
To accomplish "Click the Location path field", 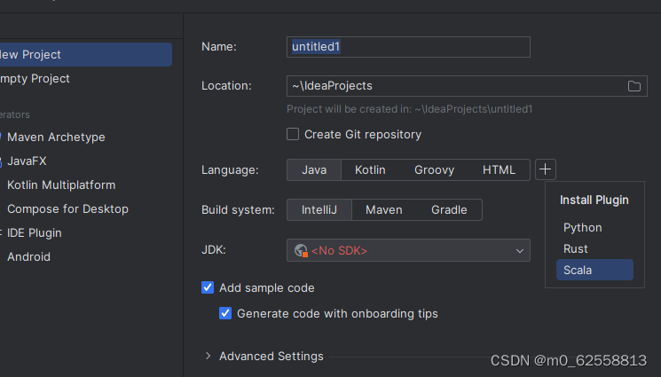I will [x=452, y=86].
